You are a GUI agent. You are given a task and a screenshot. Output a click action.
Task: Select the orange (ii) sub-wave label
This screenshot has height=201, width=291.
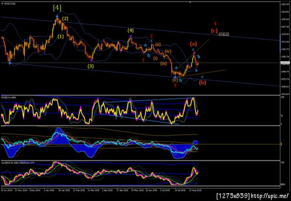pyautogui.click(x=158, y=44)
